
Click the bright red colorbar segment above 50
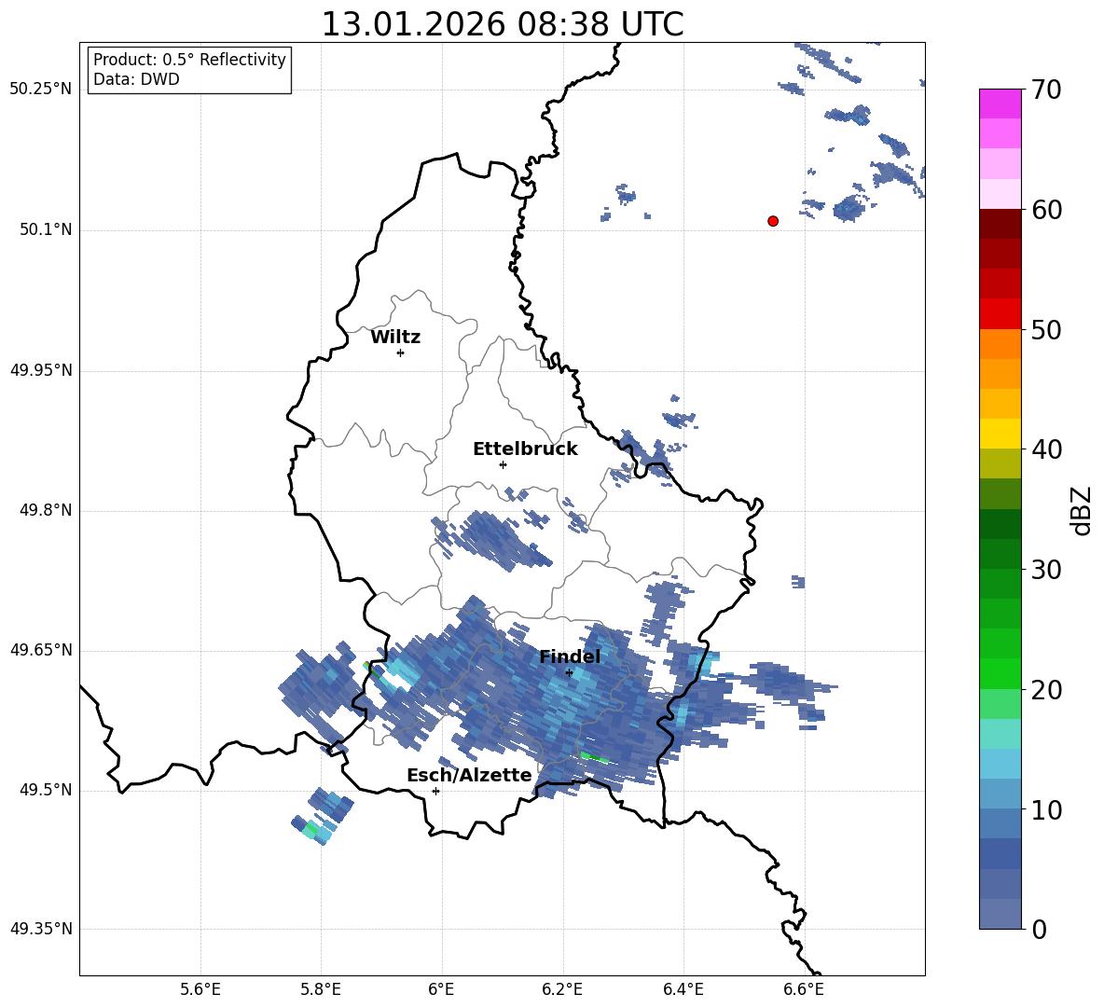click(1000, 314)
